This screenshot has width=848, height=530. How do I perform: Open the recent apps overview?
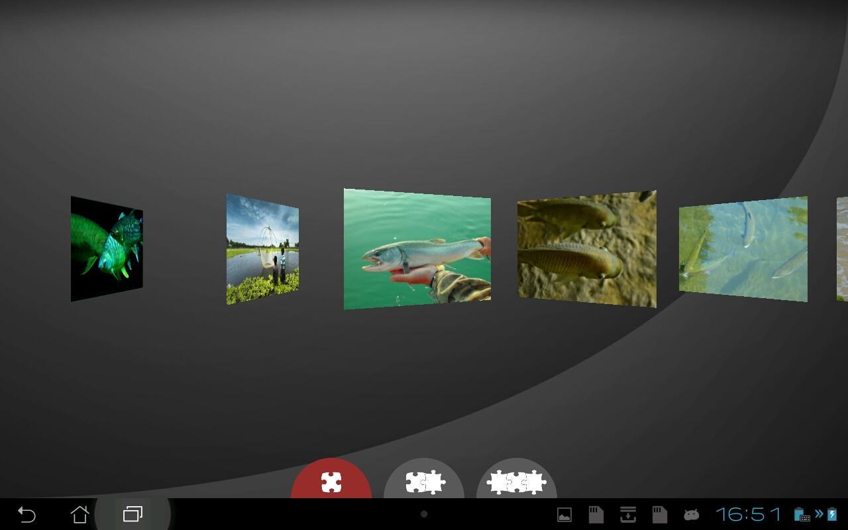click(x=132, y=514)
